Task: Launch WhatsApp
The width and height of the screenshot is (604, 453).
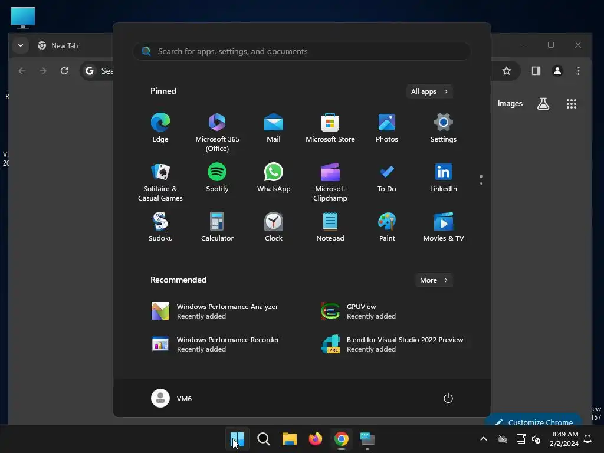Action: tap(274, 178)
